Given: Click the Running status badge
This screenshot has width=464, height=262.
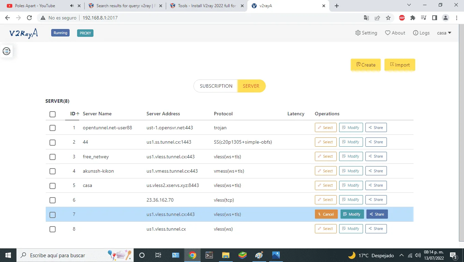Looking at the screenshot, I should (x=60, y=33).
